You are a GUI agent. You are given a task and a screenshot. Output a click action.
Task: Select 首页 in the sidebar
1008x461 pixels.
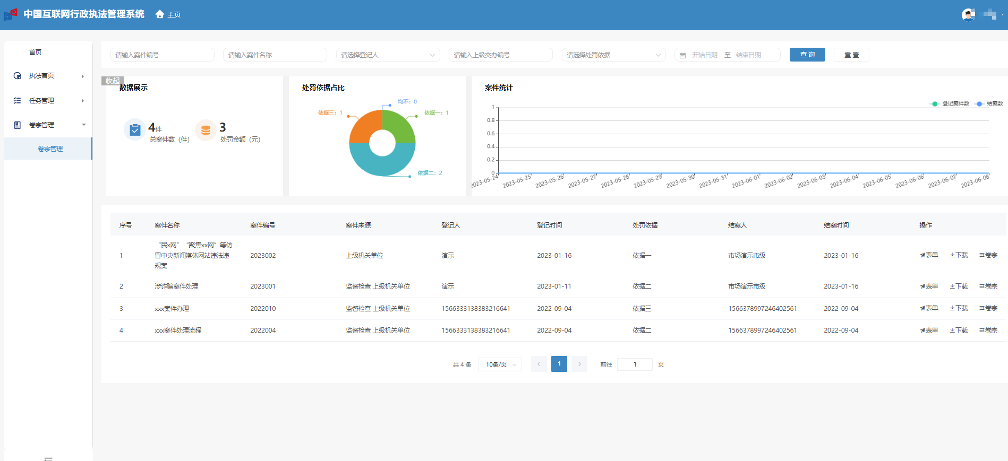click(35, 52)
